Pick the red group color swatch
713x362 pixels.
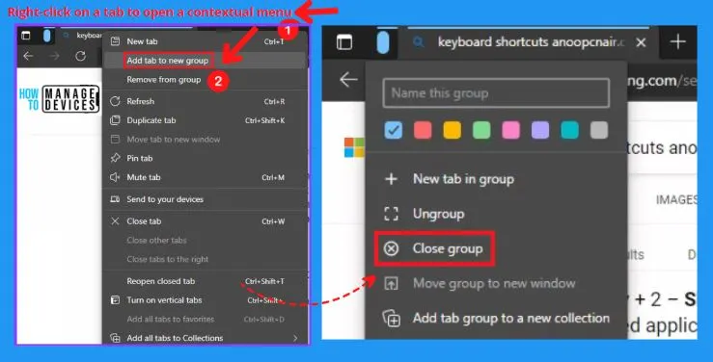(423, 130)
